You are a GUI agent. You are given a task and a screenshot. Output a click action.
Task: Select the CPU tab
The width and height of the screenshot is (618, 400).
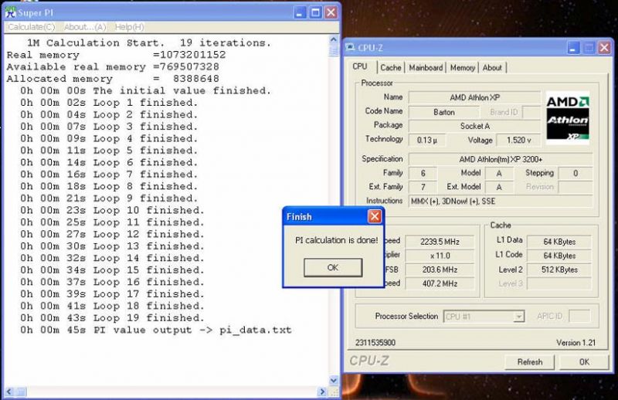[x=360, y=66]
